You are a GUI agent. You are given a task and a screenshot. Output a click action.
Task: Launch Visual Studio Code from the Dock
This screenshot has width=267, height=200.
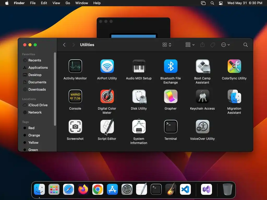(185, 189)
